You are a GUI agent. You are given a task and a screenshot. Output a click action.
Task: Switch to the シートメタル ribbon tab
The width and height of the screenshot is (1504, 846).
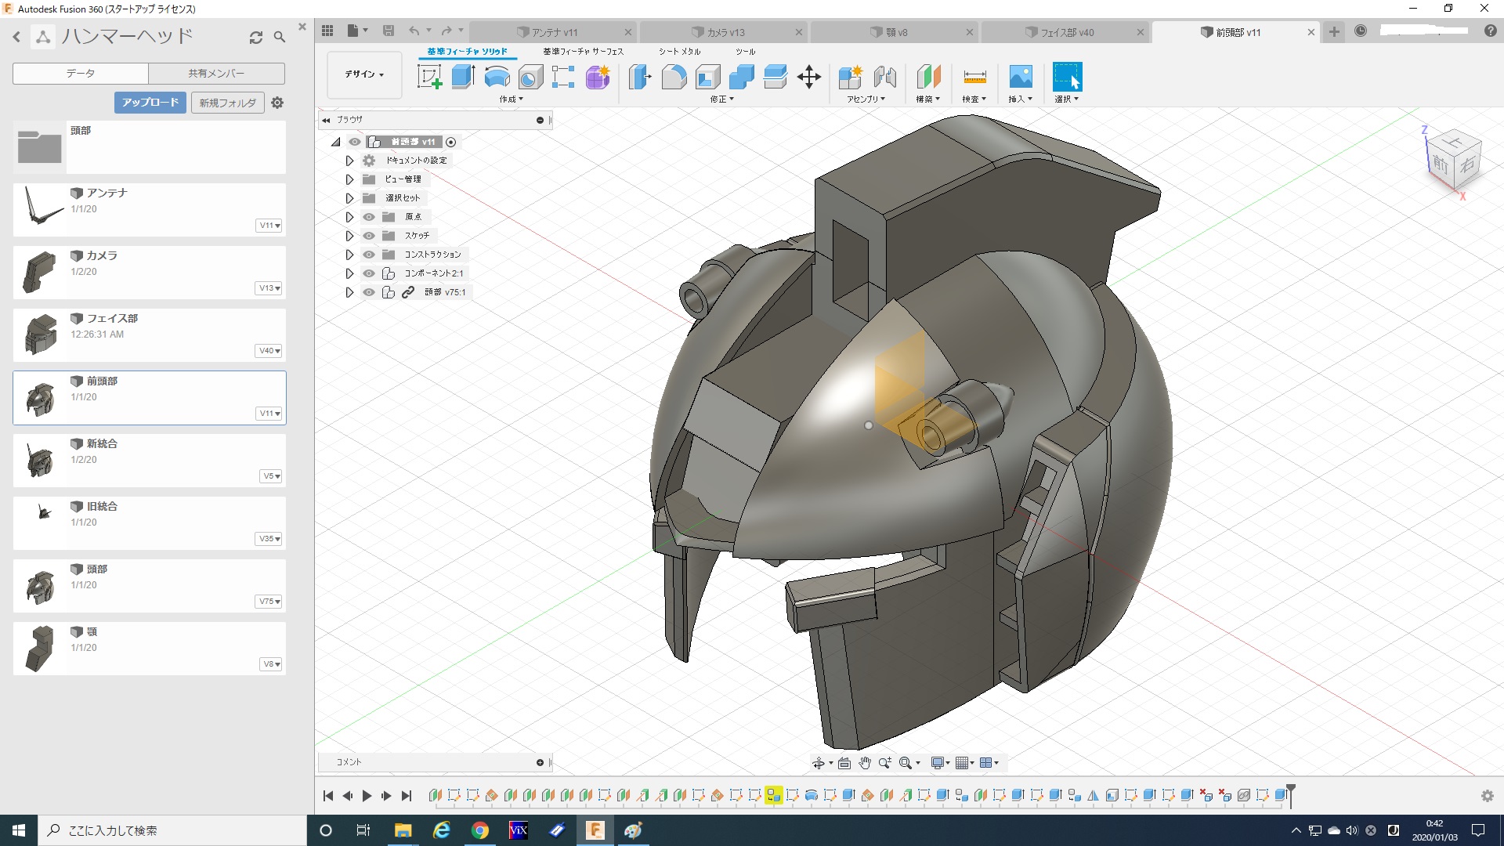coord(679,52)
